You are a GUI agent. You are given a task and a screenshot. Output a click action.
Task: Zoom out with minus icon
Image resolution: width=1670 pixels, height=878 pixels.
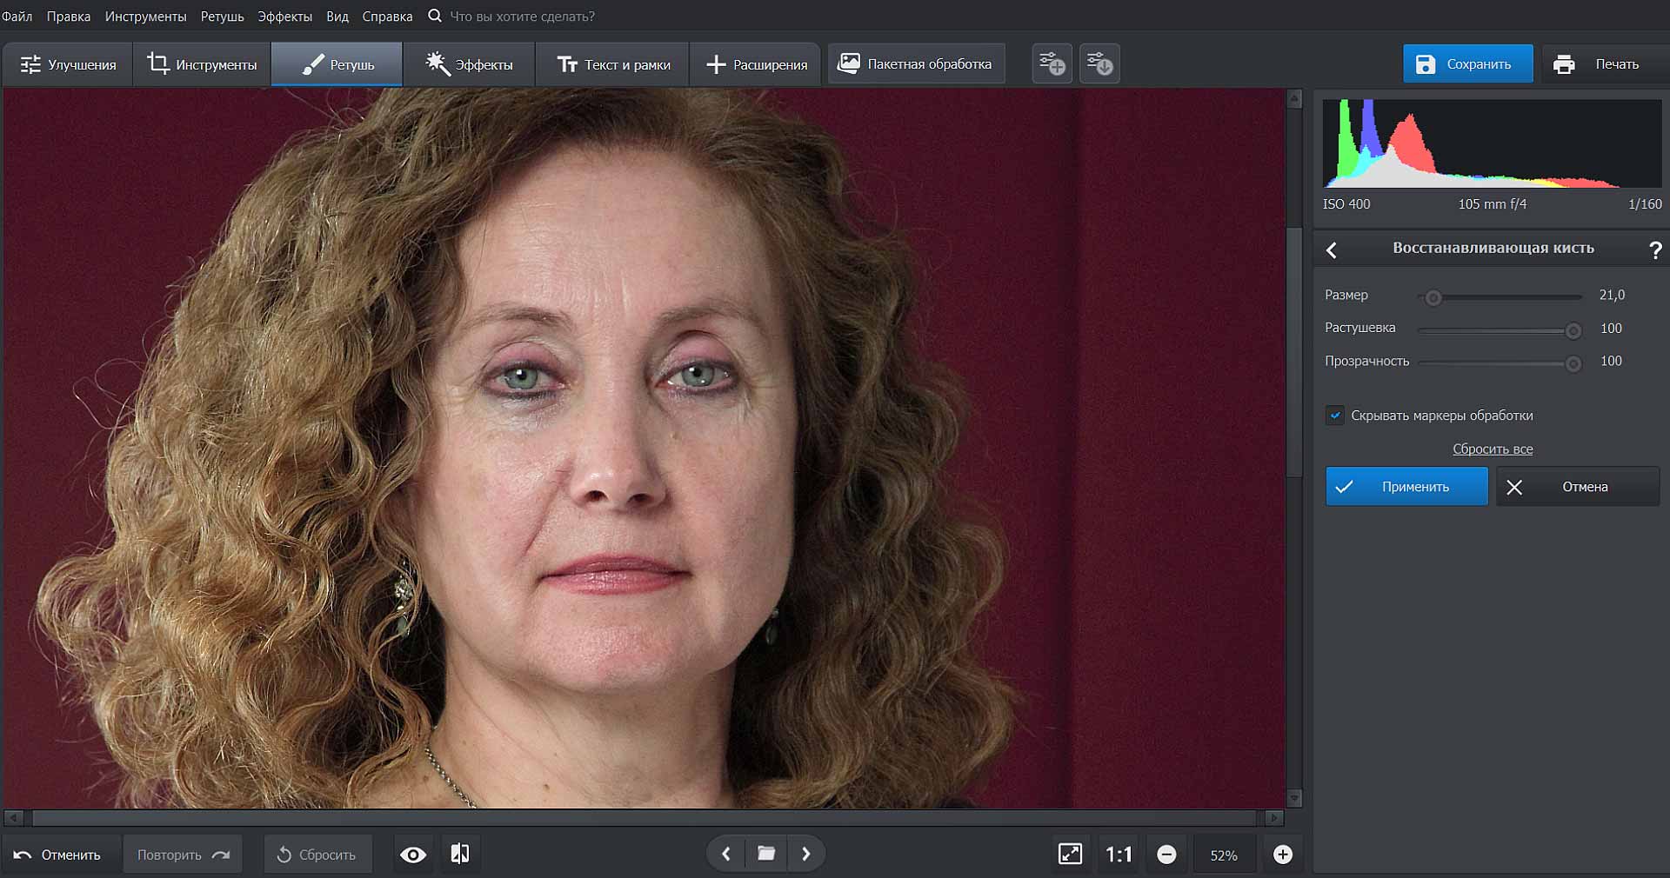(1166, 855)
